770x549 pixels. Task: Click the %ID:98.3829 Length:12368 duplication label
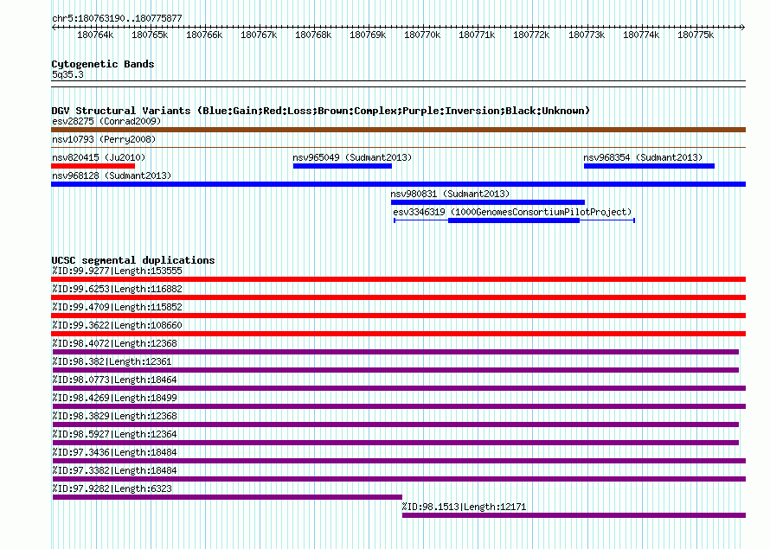[x=114, y=416]
